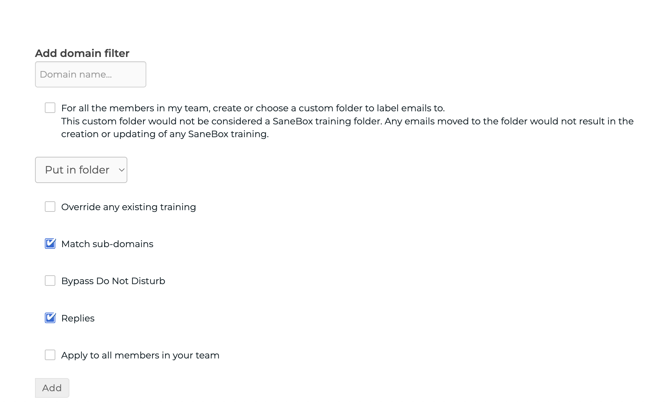This screenshot has height=402, width=669.
Task: Click 'Apply to all members in your team' text
Action: (140, 355)
